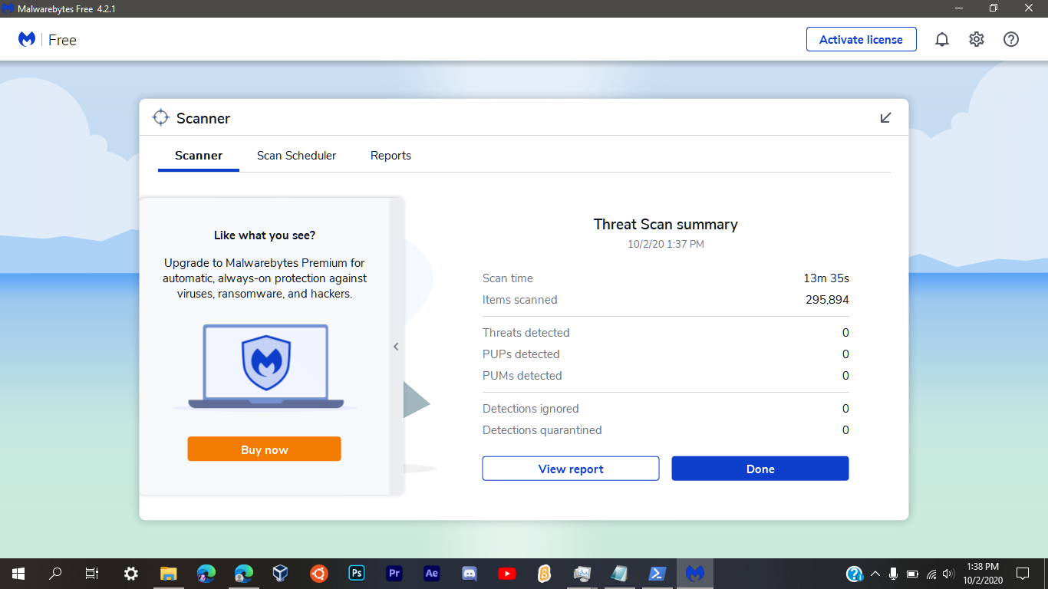Click the Done button
Screen dimensions: 1048x589
760,469
